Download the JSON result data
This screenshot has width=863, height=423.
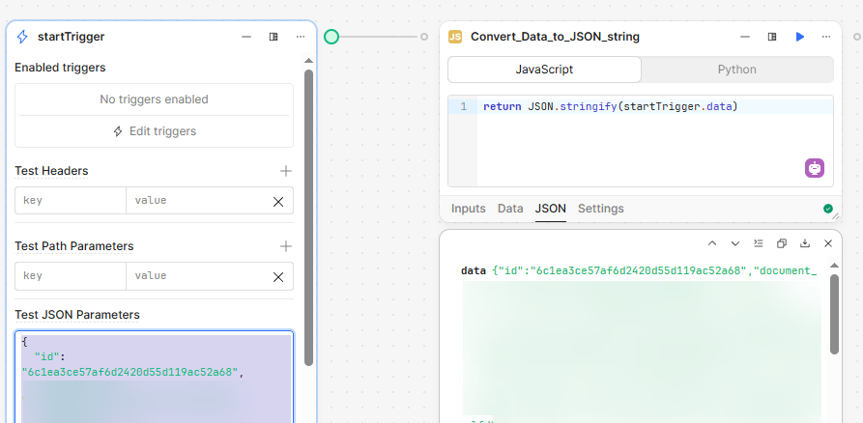coord(805,243)
